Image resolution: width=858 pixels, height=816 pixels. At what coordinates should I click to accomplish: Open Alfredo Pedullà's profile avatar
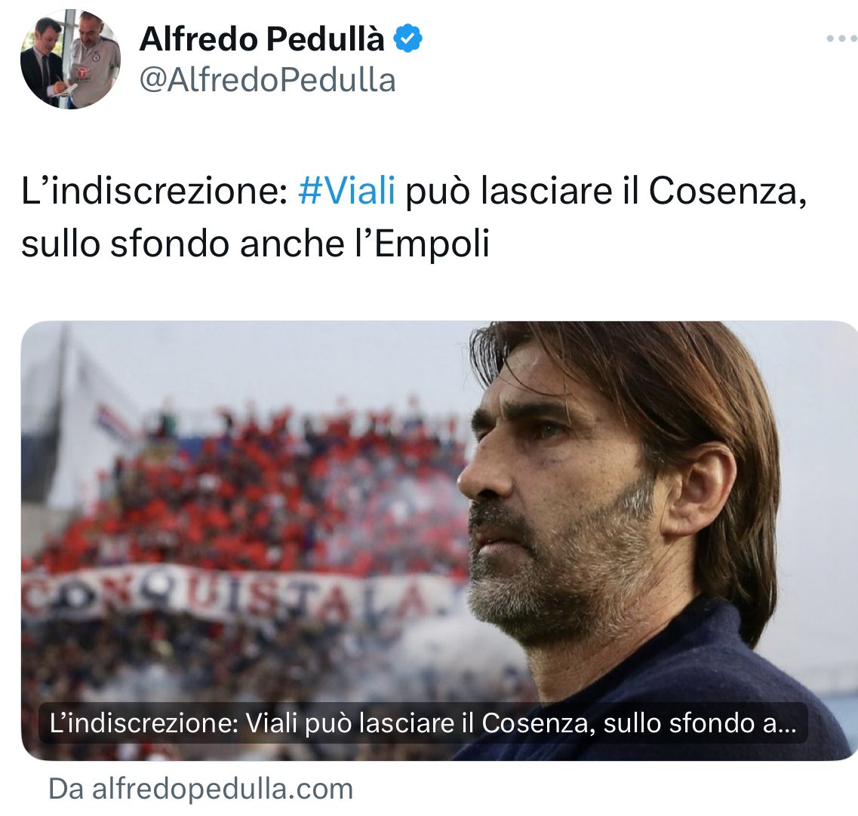pyautogui.click(x=70, y=59)
